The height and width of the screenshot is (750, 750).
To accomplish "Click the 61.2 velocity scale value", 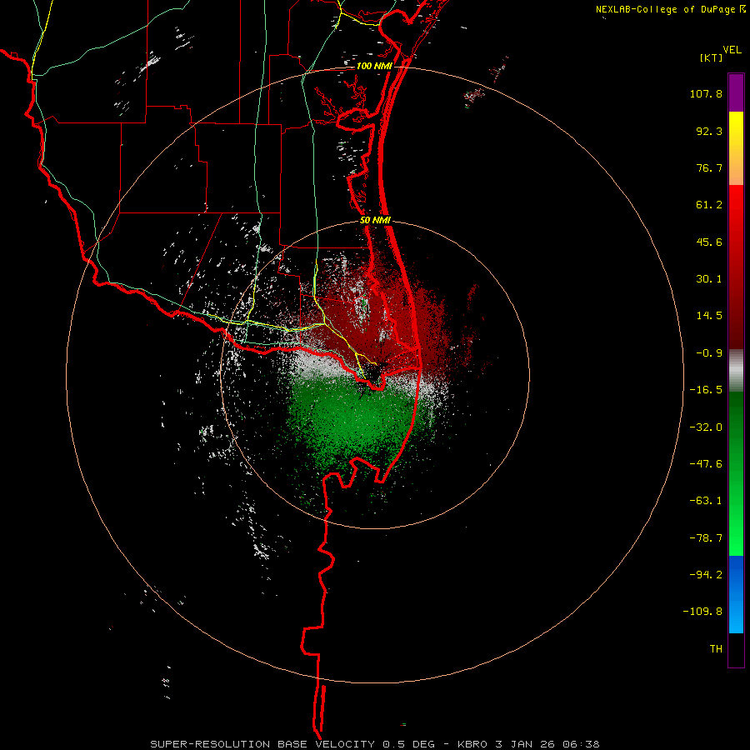I will click(x=709, y=205).
